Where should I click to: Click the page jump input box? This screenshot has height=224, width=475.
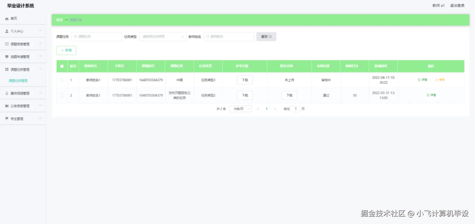pos(296,109)
